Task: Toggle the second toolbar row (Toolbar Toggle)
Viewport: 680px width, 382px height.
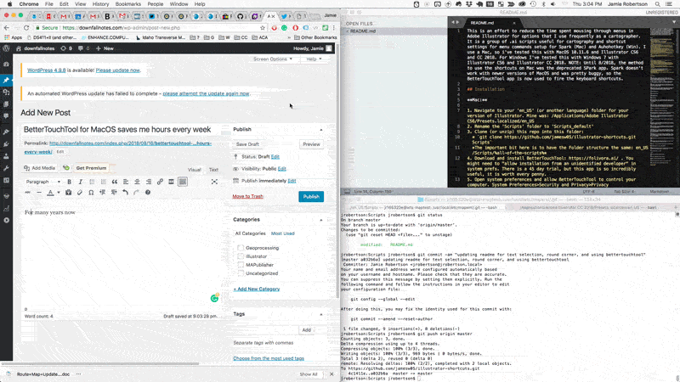Action: tap(183, 182)
